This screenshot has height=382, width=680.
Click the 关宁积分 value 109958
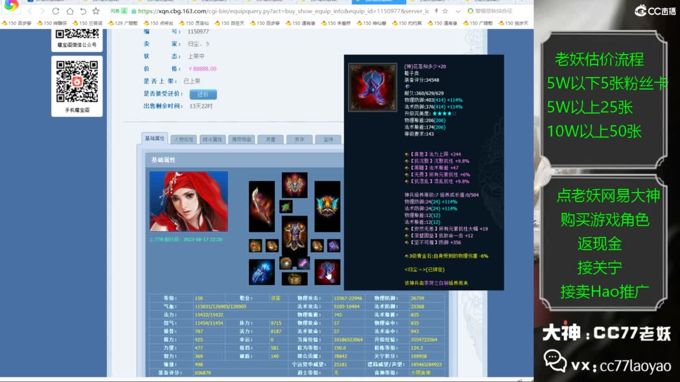pyautogui.click(x=419, y=356)
